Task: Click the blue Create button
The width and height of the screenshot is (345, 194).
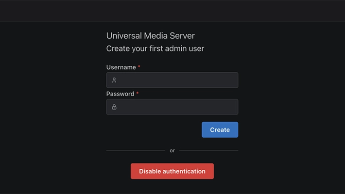Action: tap(220, 130)
